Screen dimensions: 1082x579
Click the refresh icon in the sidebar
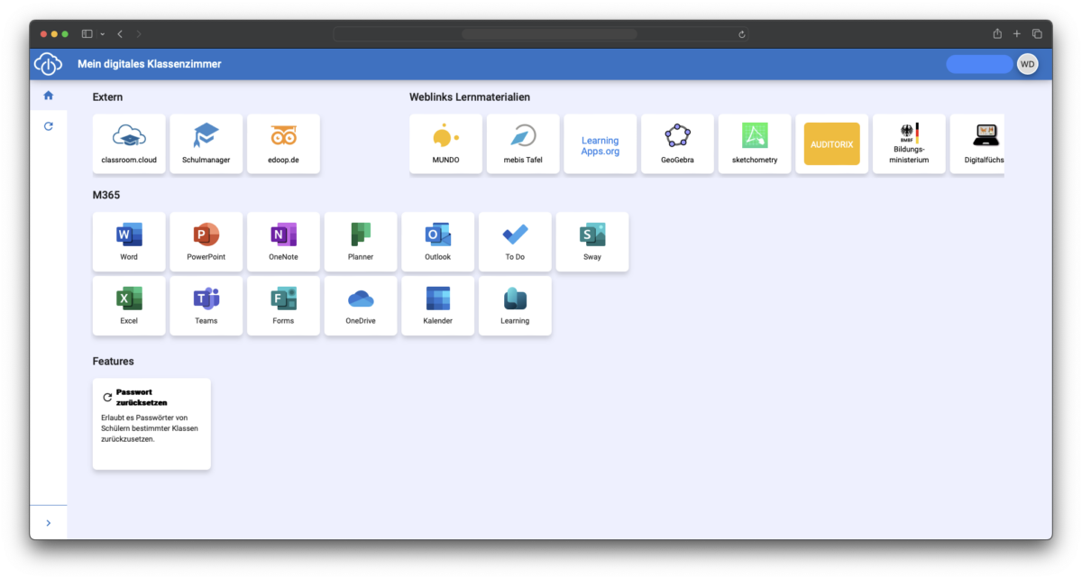(48, 125)
